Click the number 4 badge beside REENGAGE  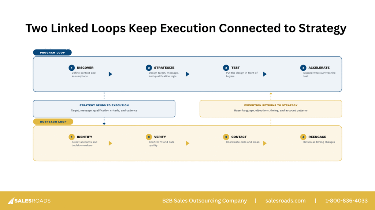coord(303,137)
